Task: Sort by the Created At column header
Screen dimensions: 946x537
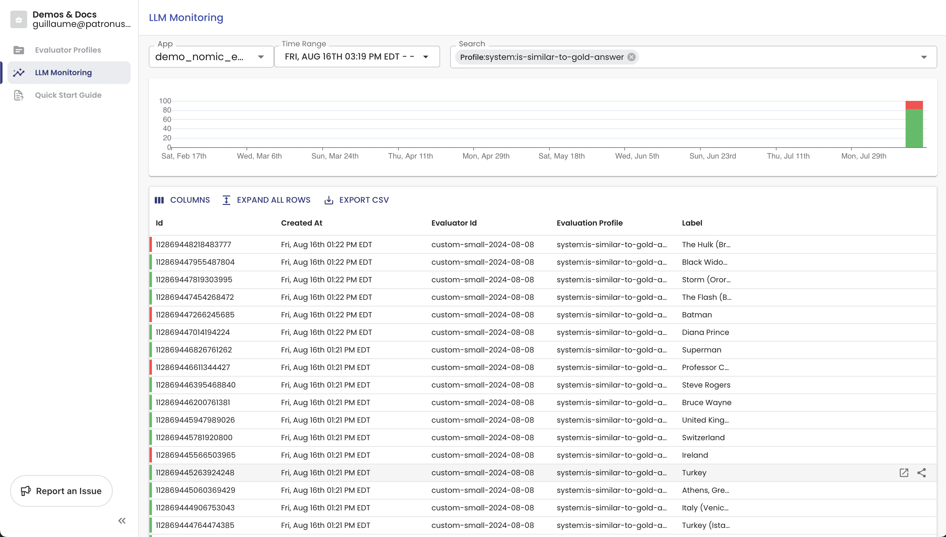Action: coord(302,223)
